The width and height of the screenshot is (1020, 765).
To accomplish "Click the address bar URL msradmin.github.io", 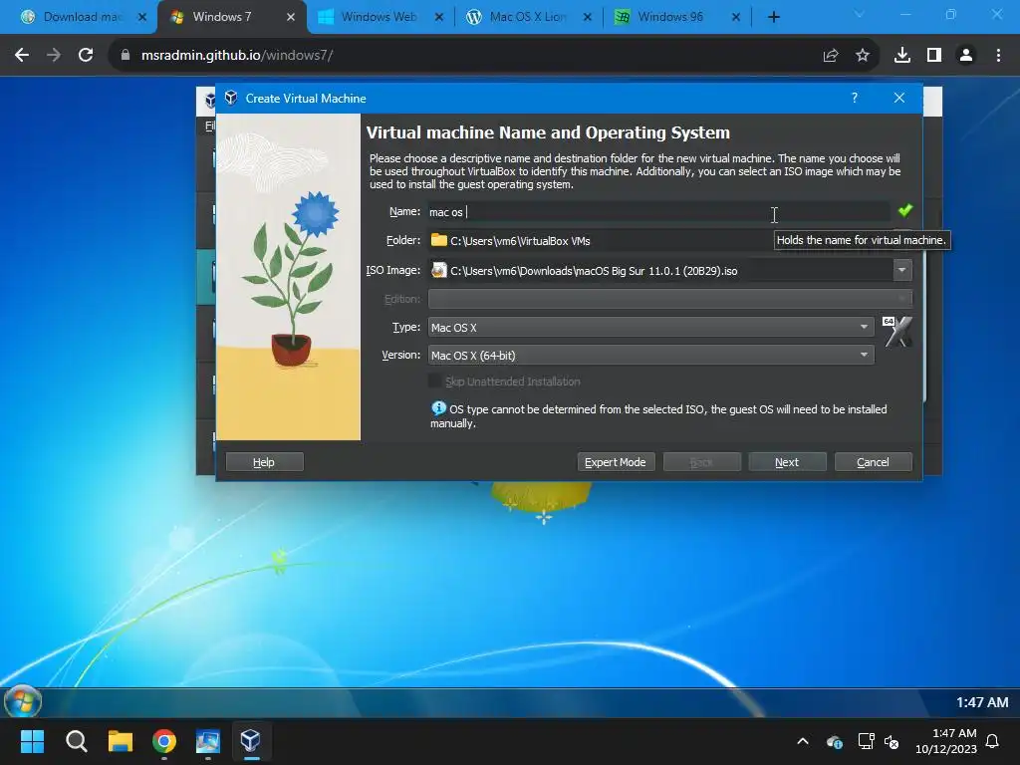I will pos(237,56).
